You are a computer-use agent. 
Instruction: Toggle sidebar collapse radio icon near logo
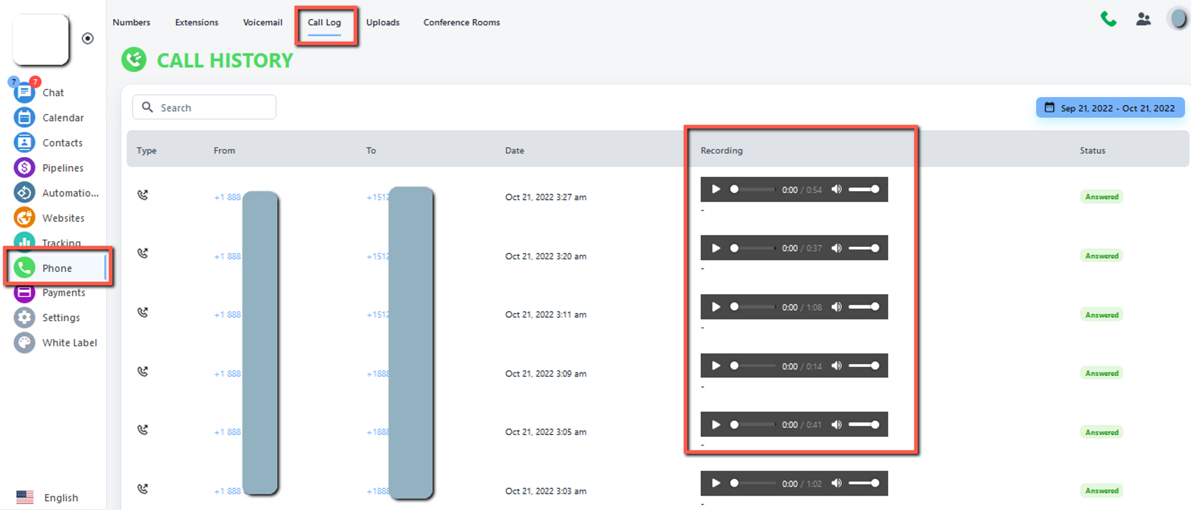[x=88, y=39]
